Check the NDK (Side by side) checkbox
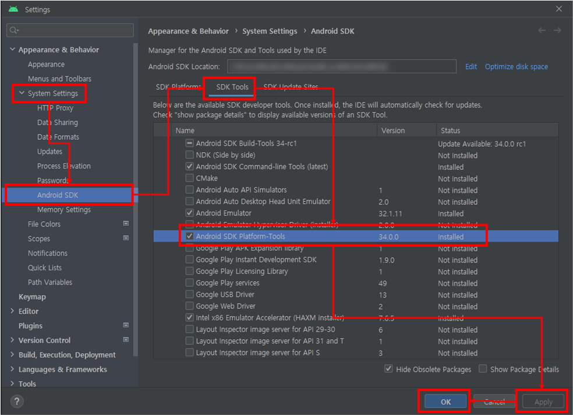The height and width of the screenshot is (415, 573). 189,155
